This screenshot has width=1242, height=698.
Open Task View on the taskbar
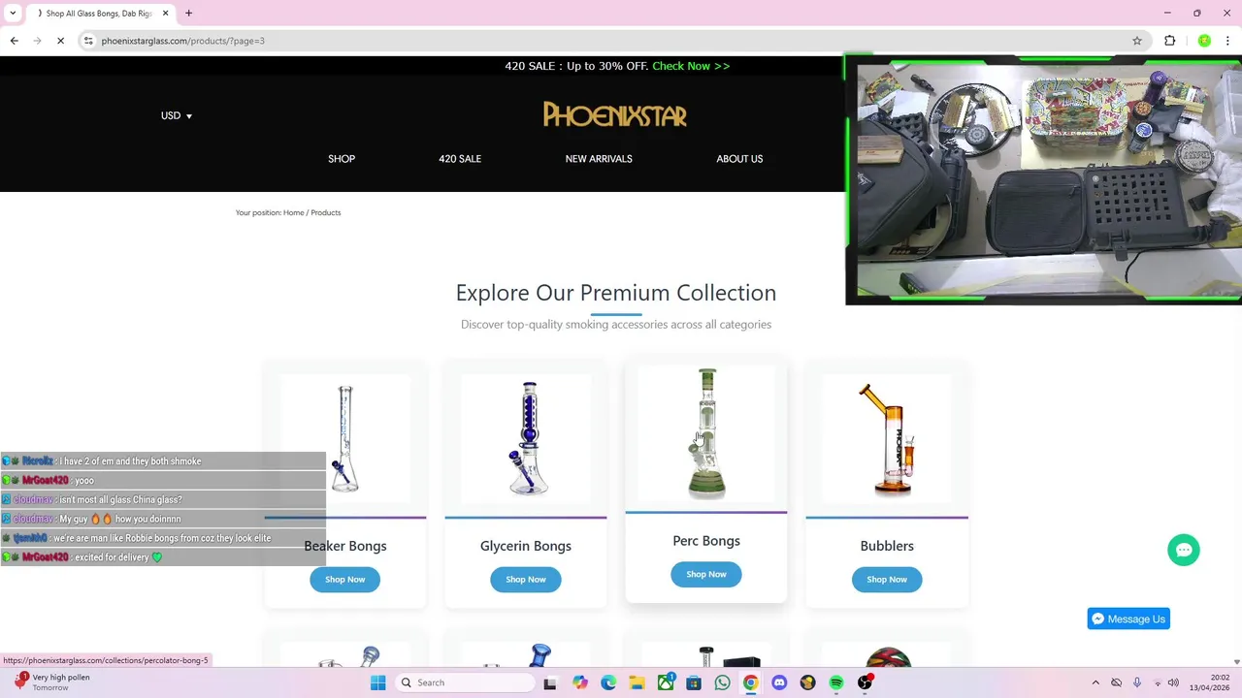pyautogui.click(x=550, y=682)
